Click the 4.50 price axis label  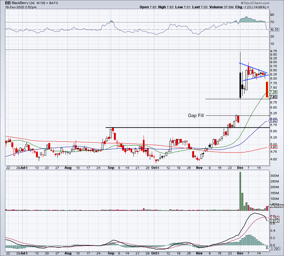273,159
